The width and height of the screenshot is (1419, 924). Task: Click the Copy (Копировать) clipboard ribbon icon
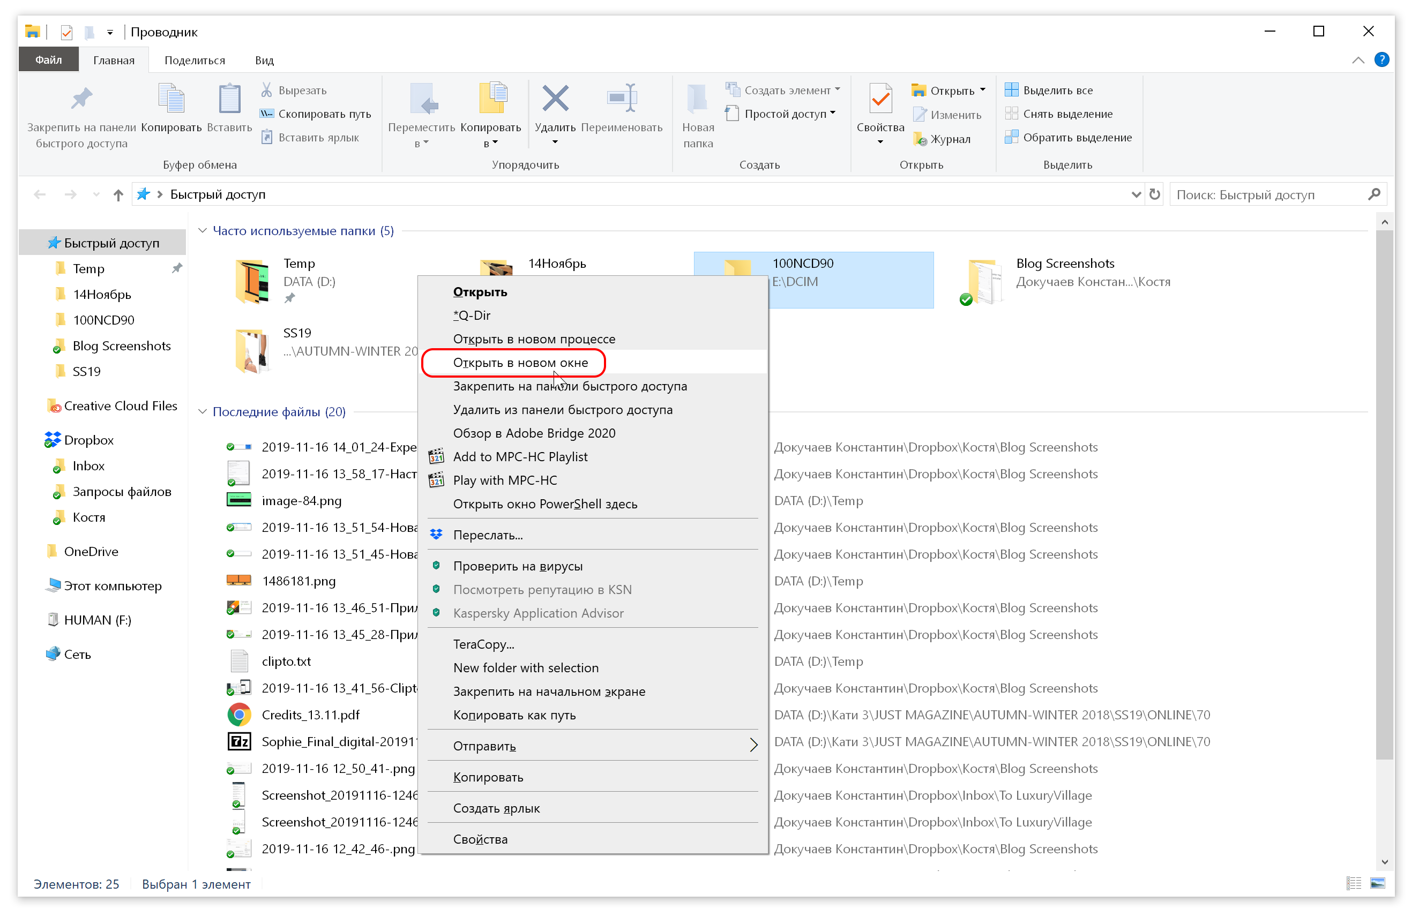click(171, 99)
